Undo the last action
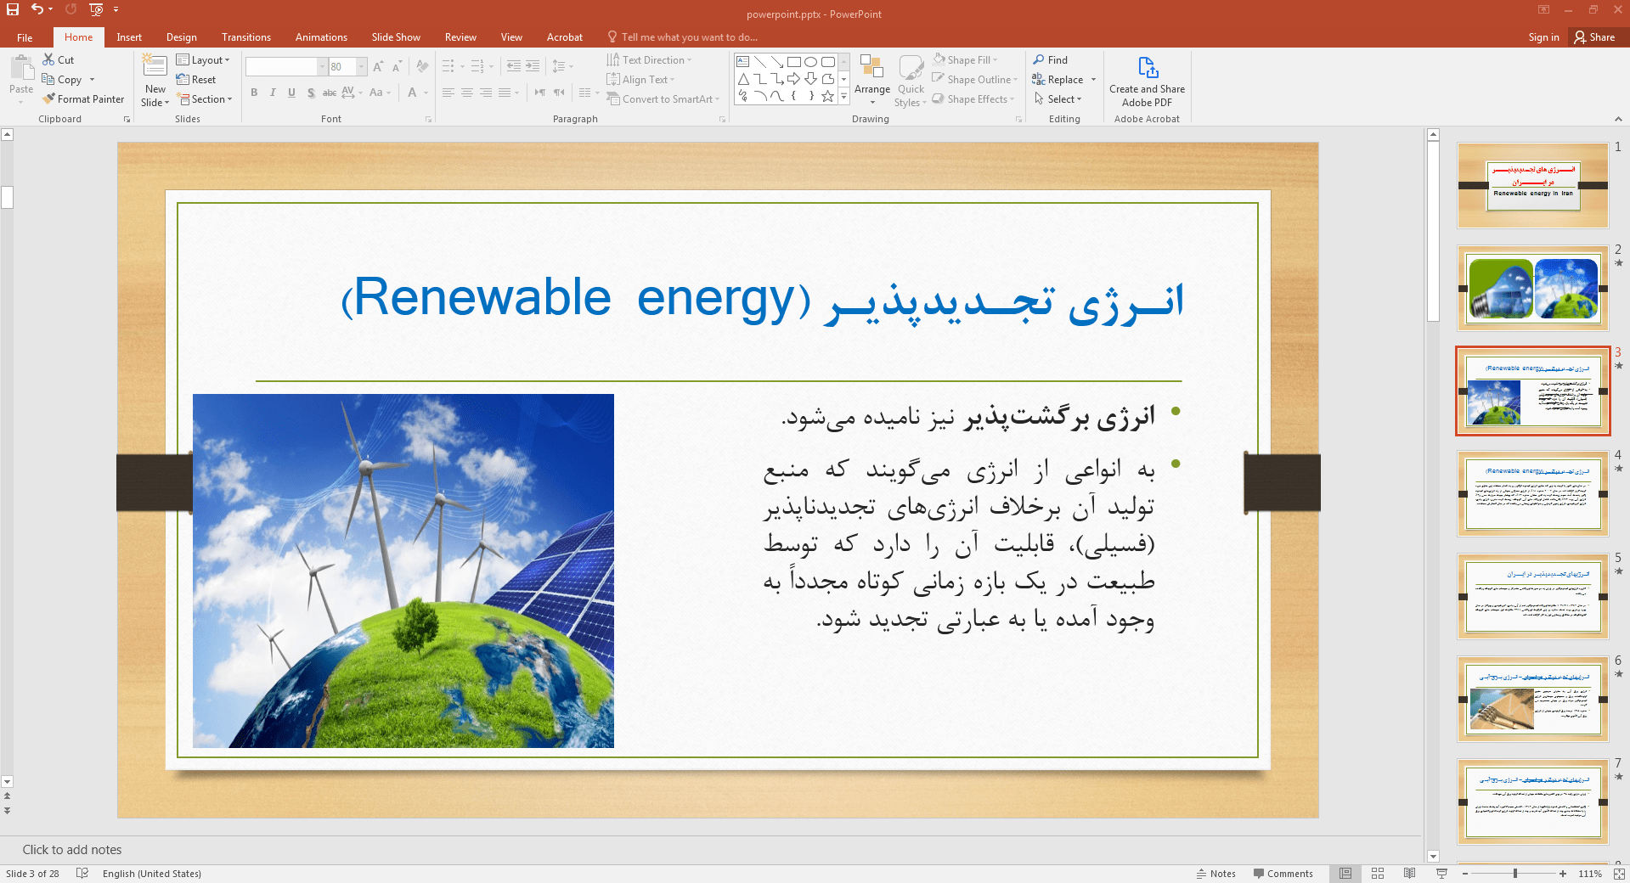1630x883 pixels. [x=37, y=9]
